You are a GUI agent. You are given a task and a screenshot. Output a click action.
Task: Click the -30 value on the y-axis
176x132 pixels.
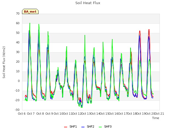[17, 110]
